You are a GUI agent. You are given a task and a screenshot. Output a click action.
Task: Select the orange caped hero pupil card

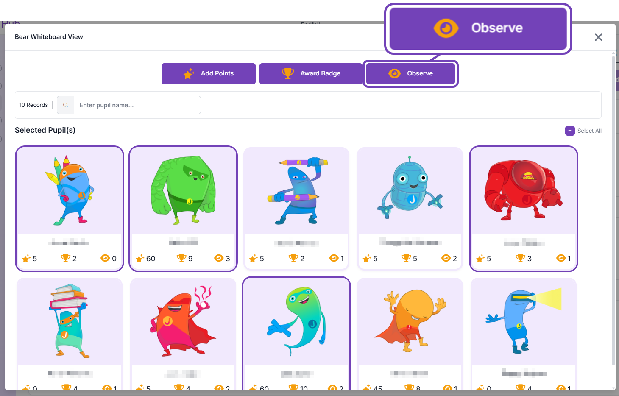pos(410,334)
